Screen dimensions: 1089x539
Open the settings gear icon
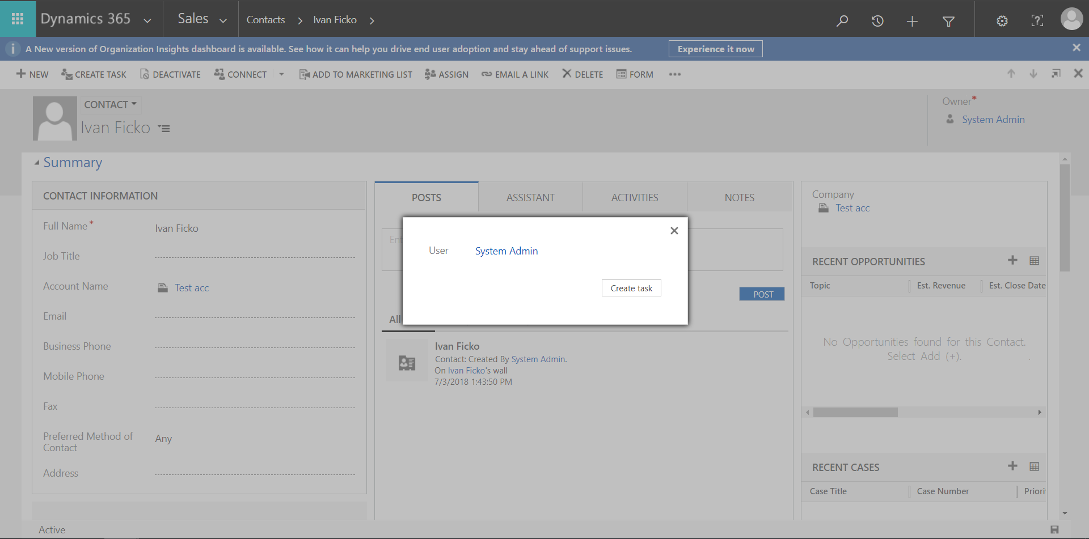coord(1002,21)
